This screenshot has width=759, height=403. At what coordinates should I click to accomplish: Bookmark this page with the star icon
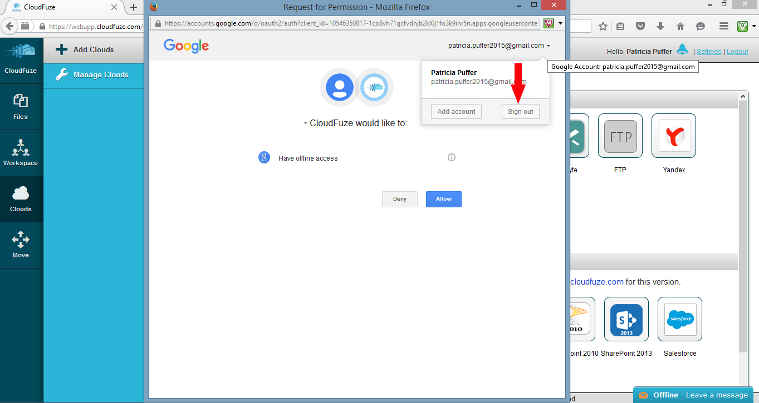603,26
